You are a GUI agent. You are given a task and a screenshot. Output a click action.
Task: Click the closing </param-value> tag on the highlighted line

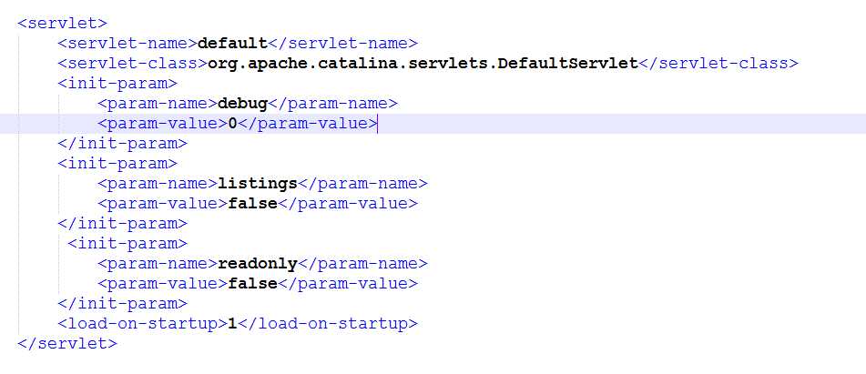click(308, 124)
